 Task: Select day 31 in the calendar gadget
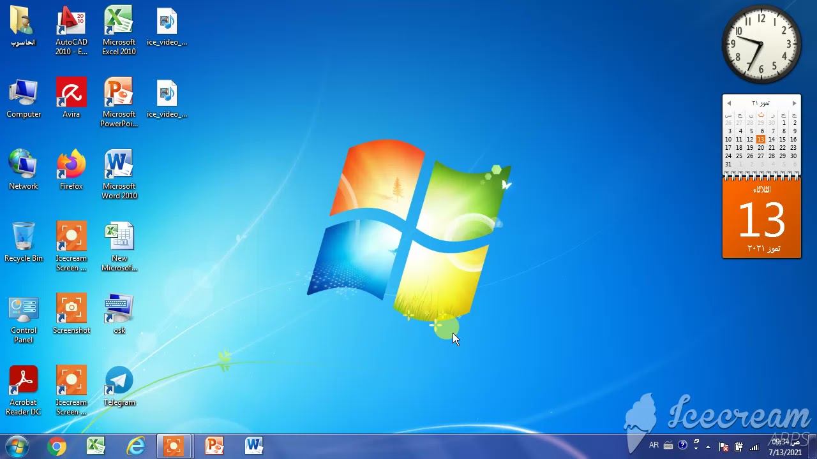[x=728, y=164]
